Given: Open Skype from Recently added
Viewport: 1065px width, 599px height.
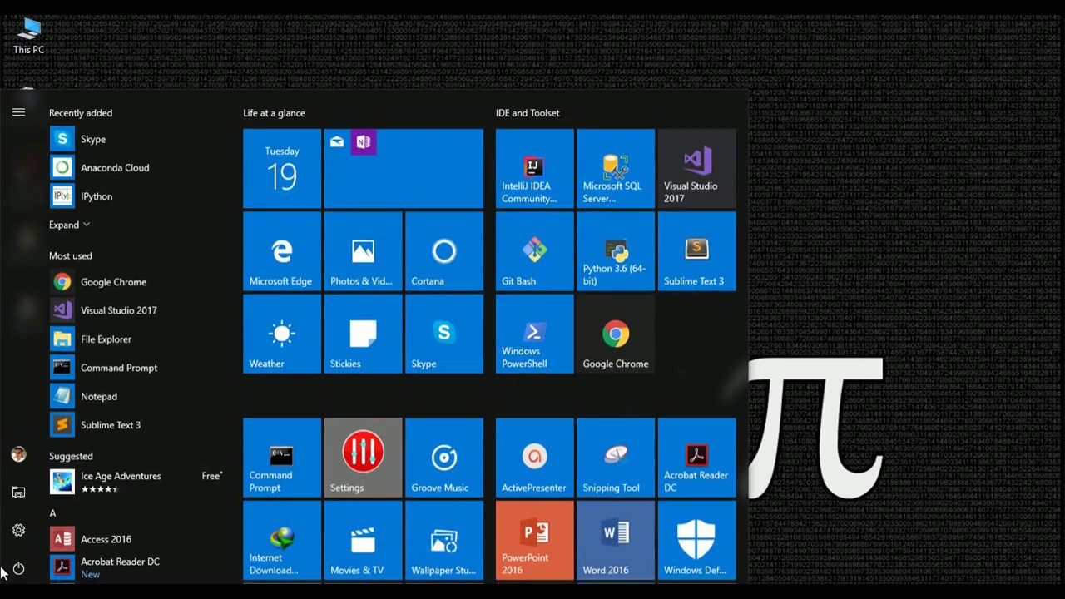Looking at the screenshot, I should pos(136,139).
